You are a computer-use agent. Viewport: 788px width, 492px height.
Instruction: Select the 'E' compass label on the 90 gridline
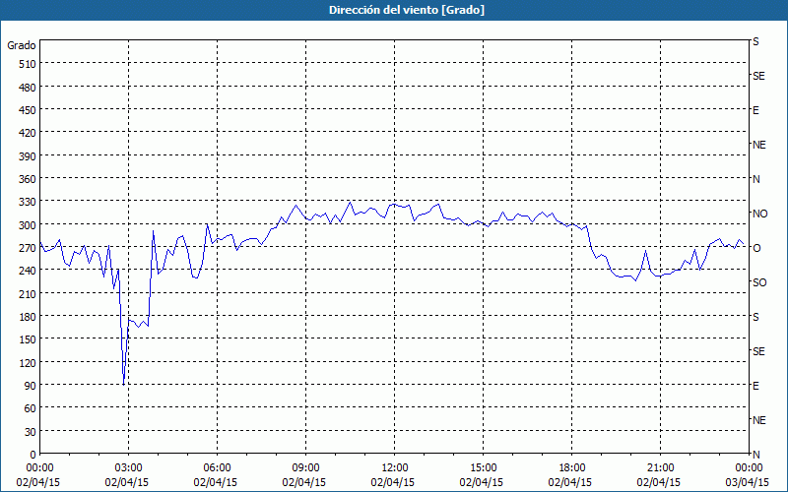(755, 386)
